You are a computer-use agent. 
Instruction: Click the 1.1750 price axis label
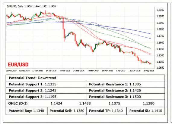(160, 36)
